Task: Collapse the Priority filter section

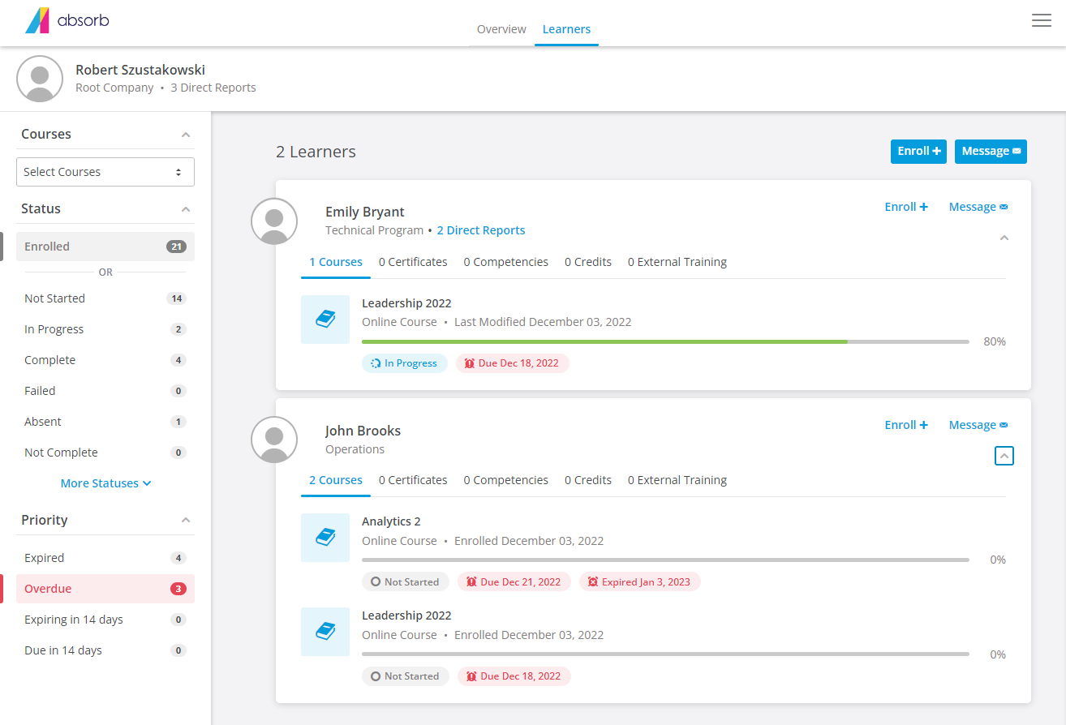Action: pyautogui.click(x=186, y=521)
